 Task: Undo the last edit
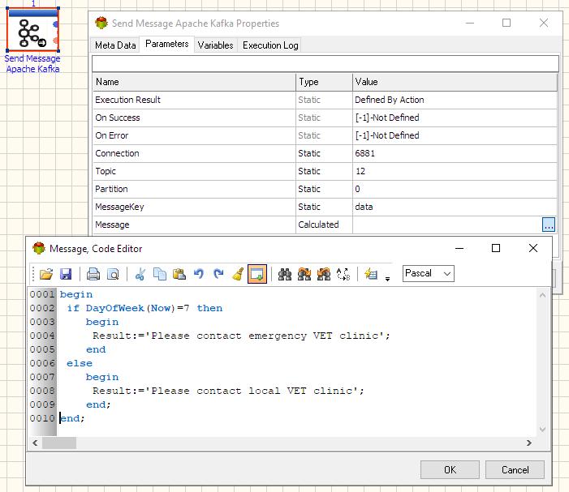[199, 274]
